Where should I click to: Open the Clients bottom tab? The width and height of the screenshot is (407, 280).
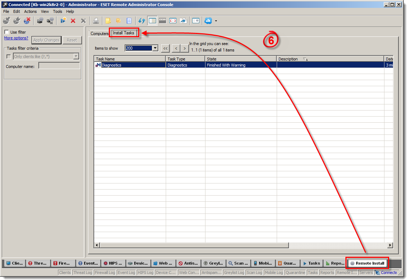tap(14, 263)
